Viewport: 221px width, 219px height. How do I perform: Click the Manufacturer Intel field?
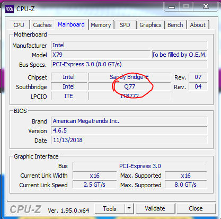(x=129, y=45)
